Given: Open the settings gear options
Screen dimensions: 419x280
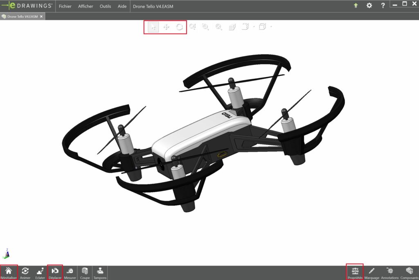Looking at the screenshot, I should (369, 5).
